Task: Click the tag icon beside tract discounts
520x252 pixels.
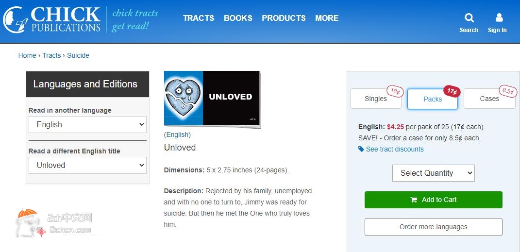Action: pos(361,149)
